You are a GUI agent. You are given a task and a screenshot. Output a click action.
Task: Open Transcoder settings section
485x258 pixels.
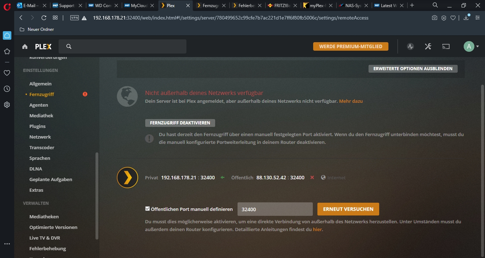(42, 147)
